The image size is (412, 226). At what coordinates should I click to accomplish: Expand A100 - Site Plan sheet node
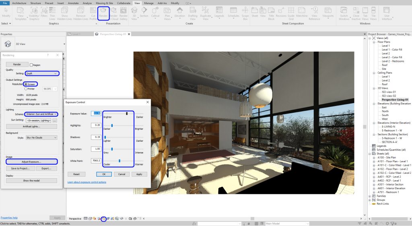coord(374,158)
